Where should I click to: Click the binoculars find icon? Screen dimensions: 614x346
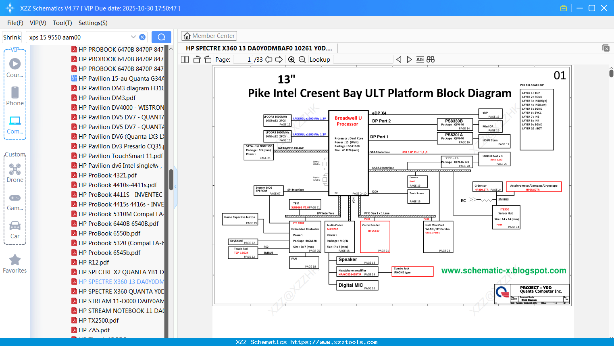pyautogui.click(x=431, y=59)
